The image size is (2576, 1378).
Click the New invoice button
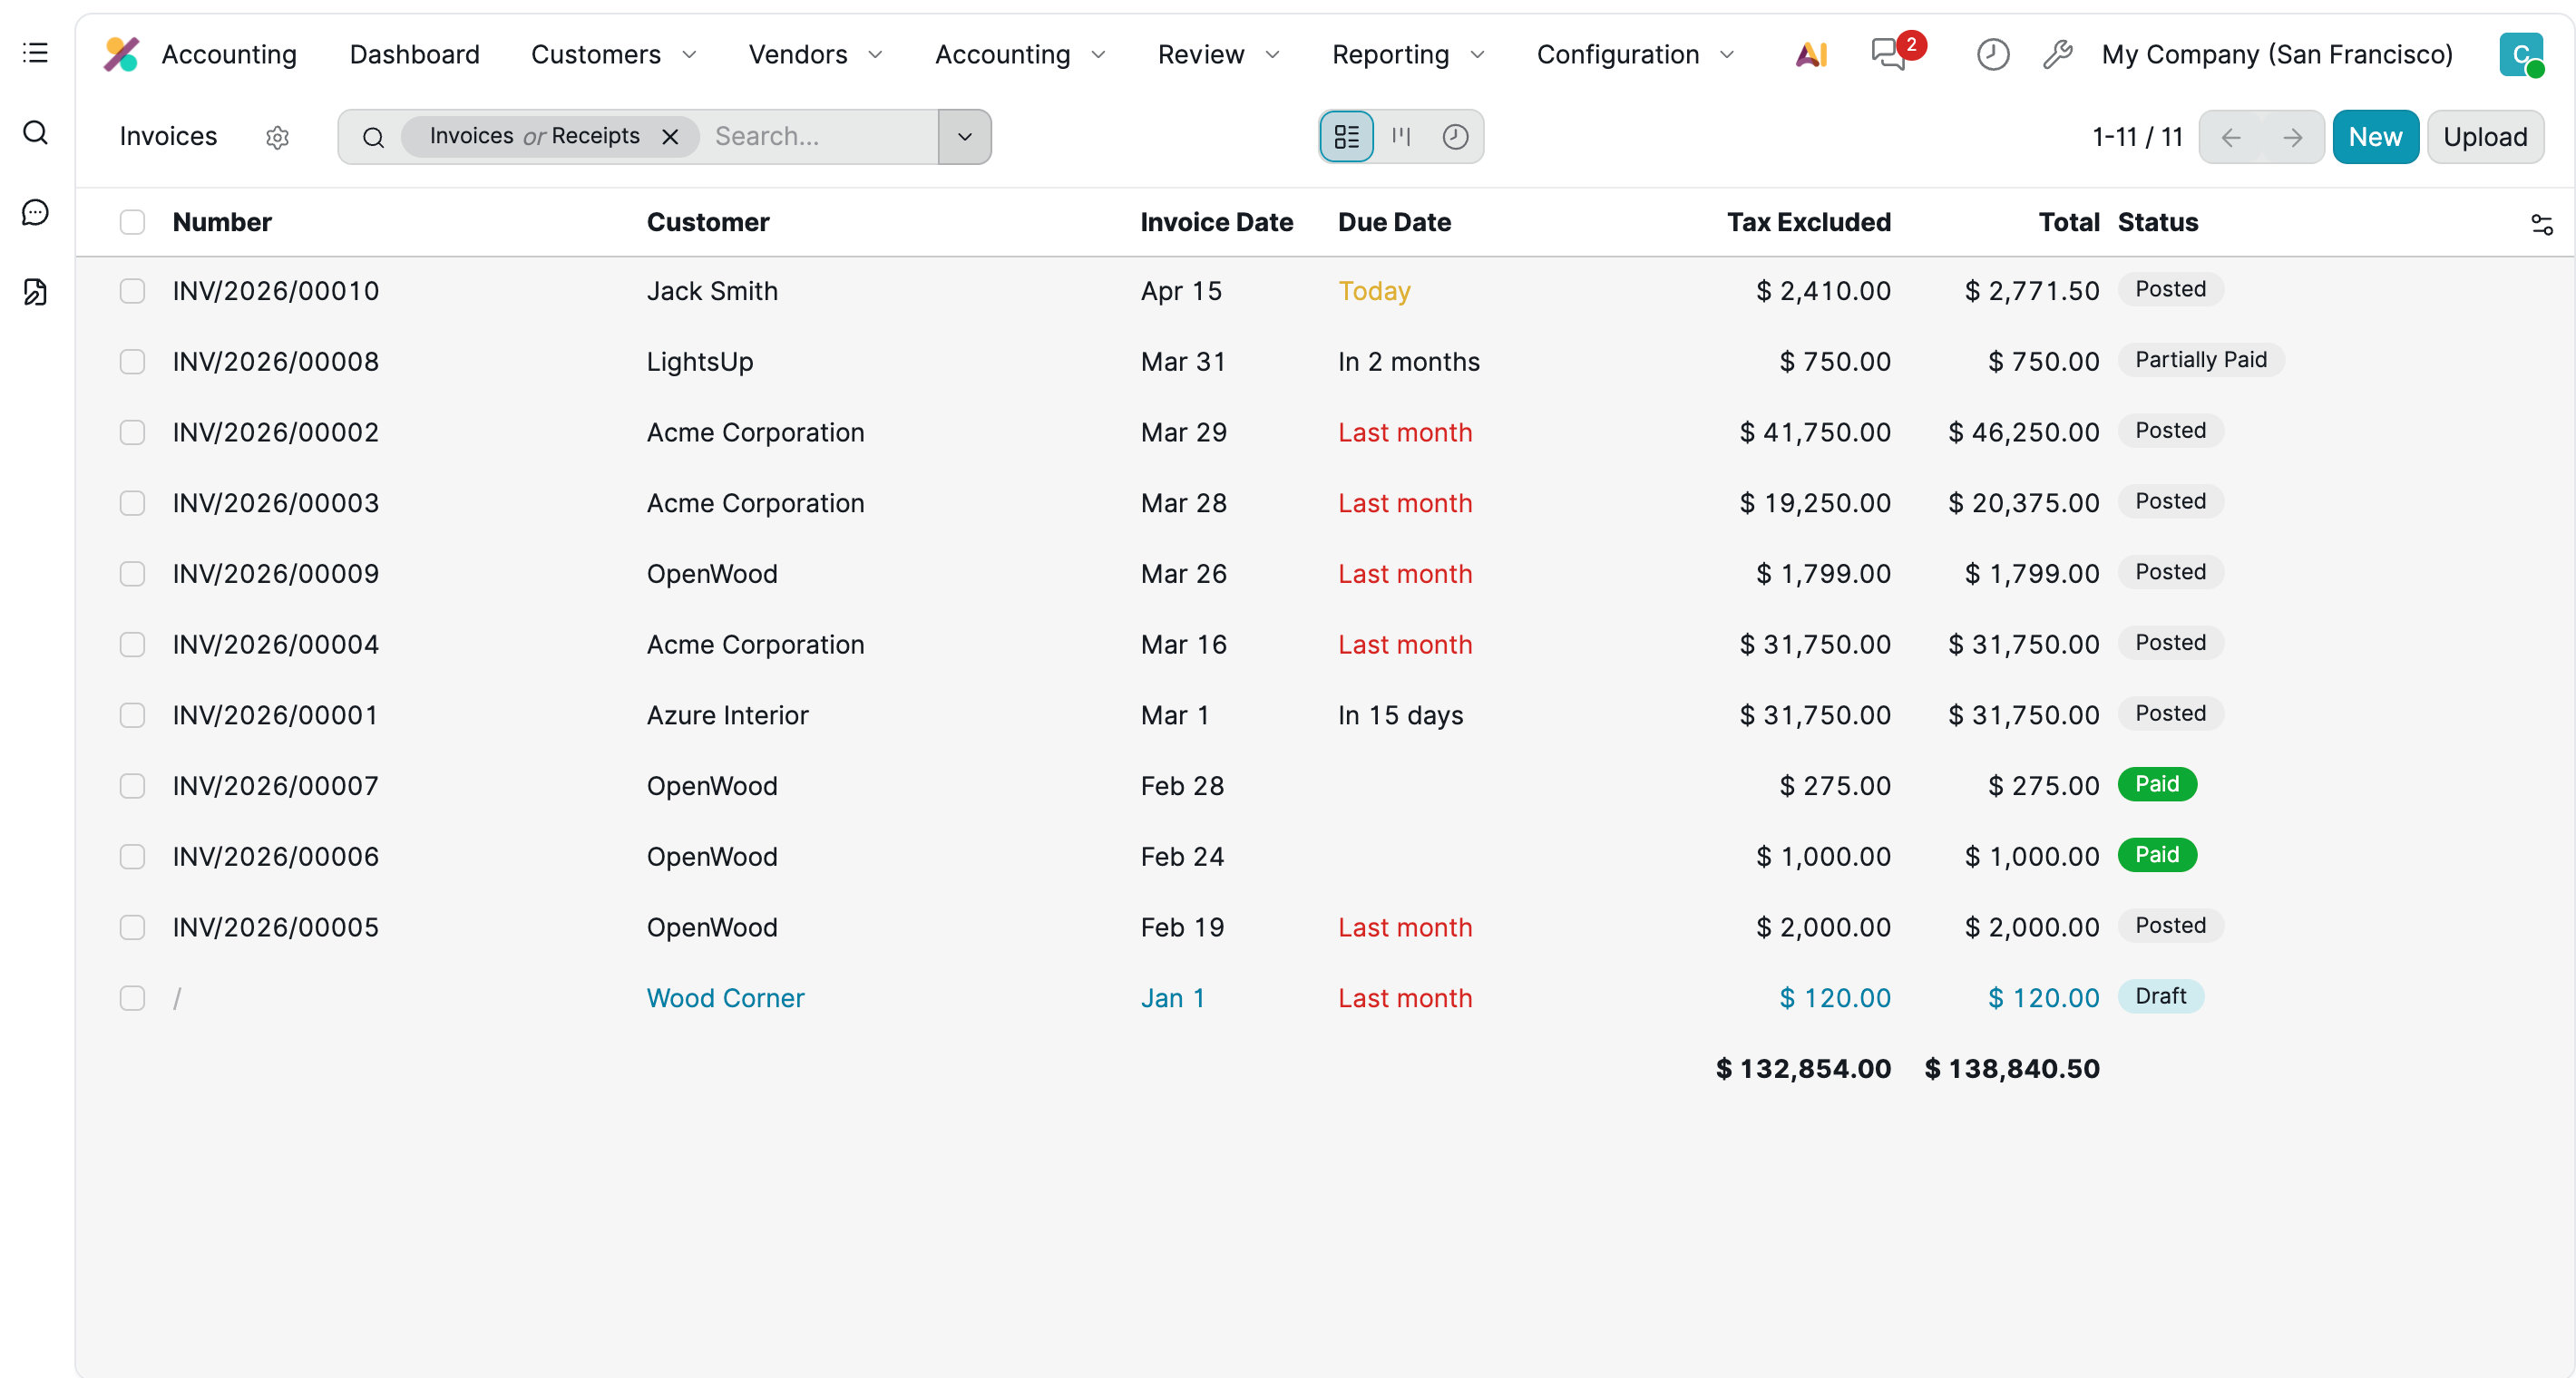[x=2374, y=136]
